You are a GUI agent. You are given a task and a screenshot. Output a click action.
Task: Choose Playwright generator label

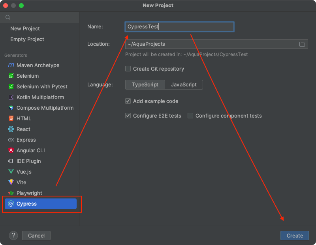click(29, 193)
